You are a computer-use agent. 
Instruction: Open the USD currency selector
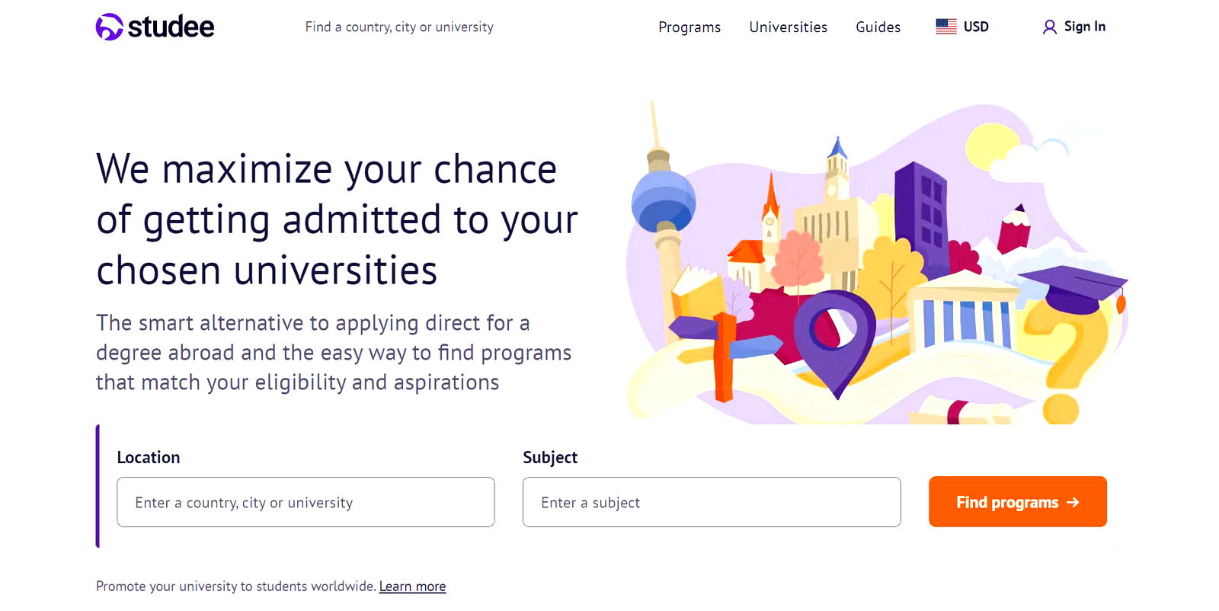(962, 27)
